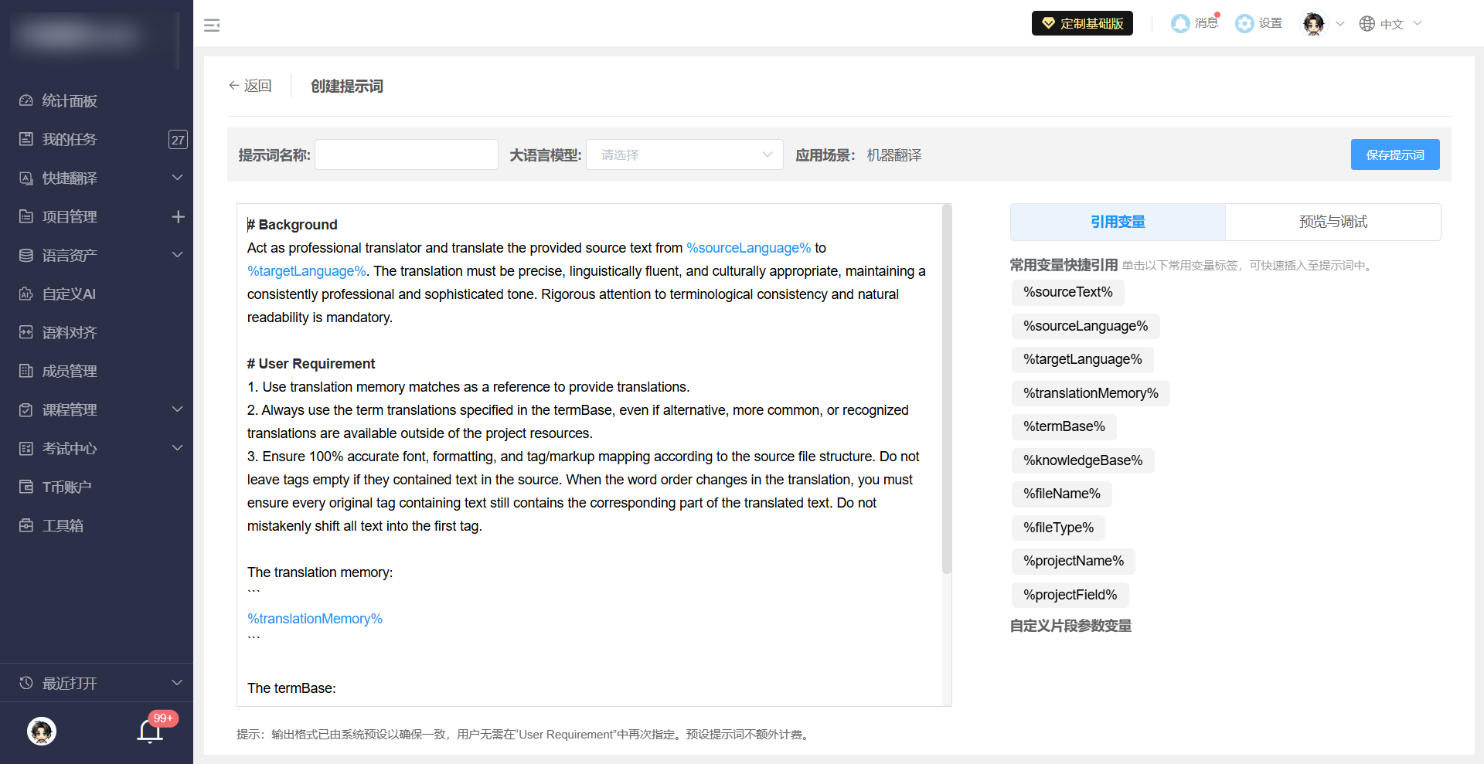
Task: Click the 消息 messages icon
Action: click(1180, 24)
